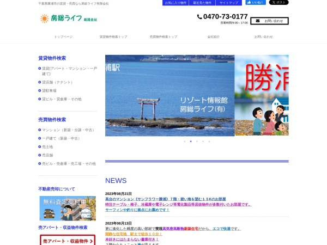
Task: Click the 勝浦 family illustration slide
Action: [x=262, y=95]
